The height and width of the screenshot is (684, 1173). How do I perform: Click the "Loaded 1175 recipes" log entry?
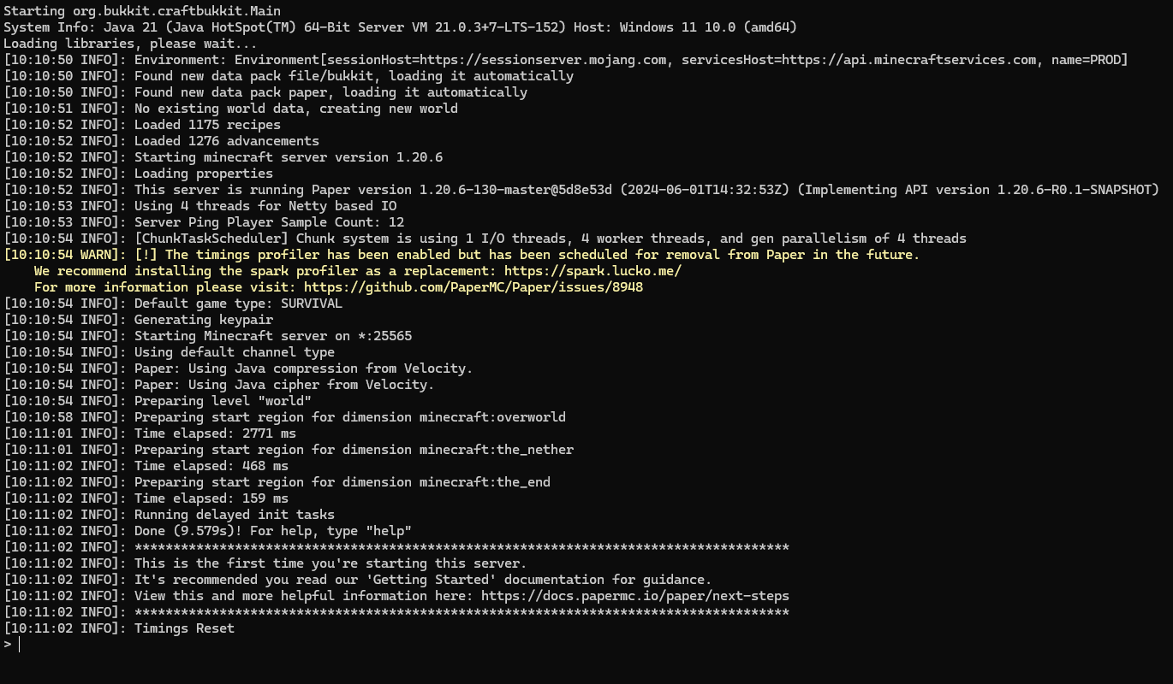[x=207, y=125]
